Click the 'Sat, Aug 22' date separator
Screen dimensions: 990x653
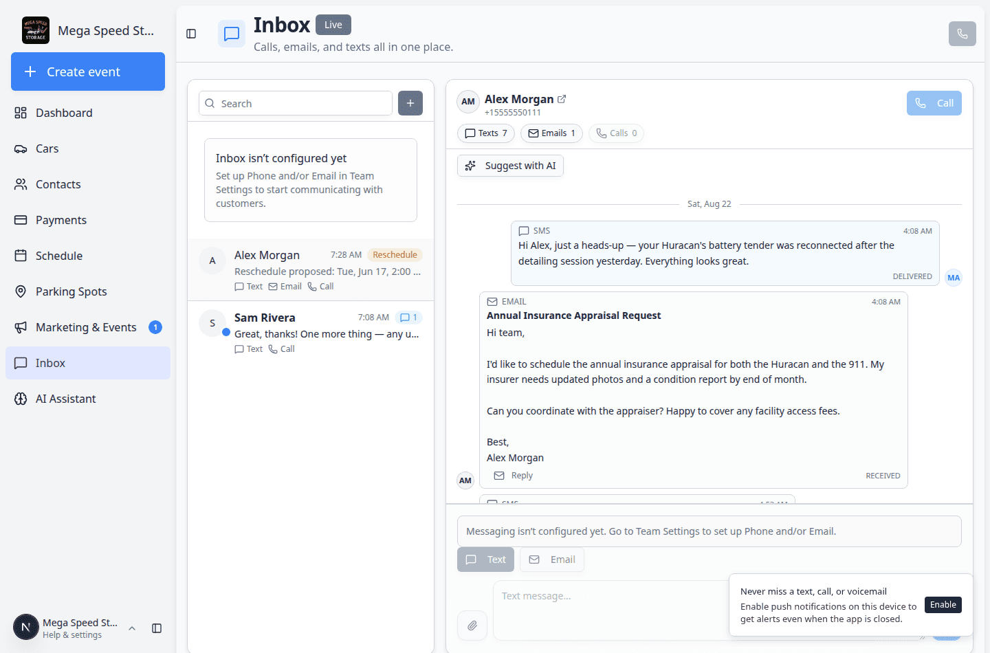tap(709, 204)
